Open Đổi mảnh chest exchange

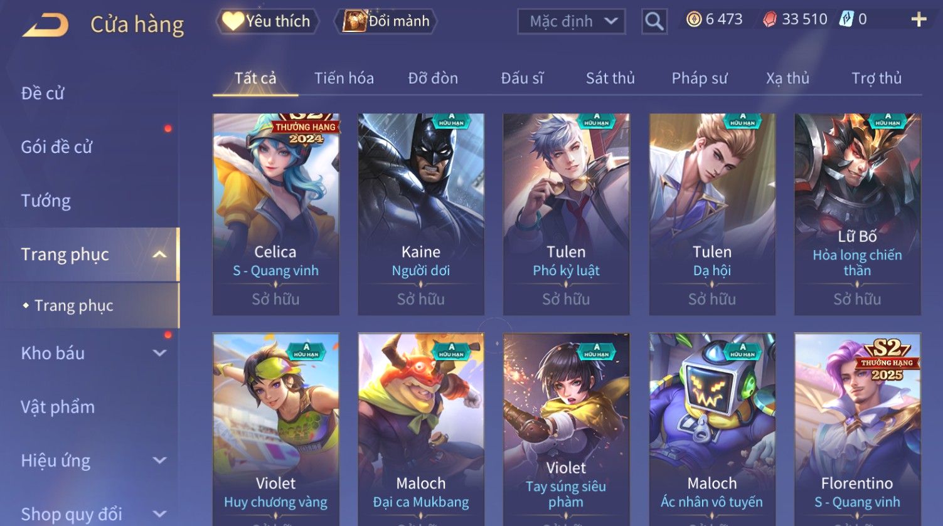387,21
